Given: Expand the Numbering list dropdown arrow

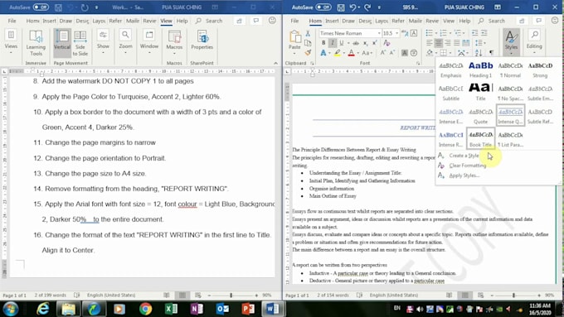Looking at the screenshot, I should 450,33.
